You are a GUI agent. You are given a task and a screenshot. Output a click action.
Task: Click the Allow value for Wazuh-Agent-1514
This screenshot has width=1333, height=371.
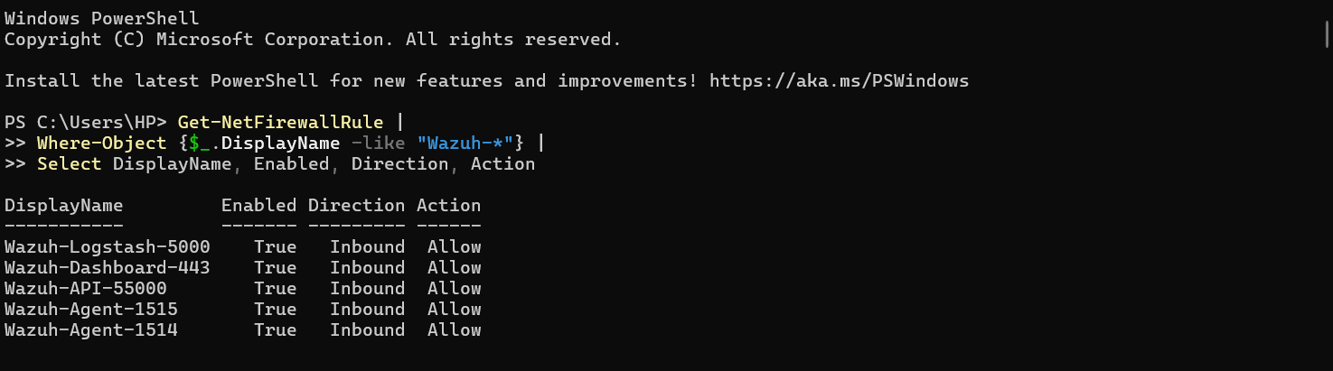coord(454,330)
